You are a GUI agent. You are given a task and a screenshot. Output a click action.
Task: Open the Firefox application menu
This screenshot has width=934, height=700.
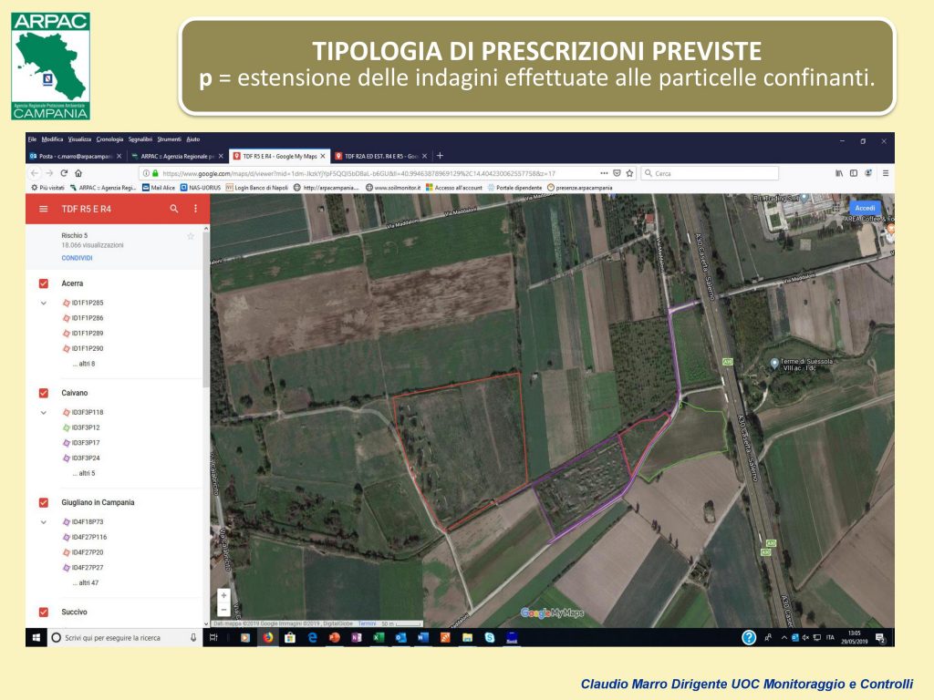pos(886,173)
